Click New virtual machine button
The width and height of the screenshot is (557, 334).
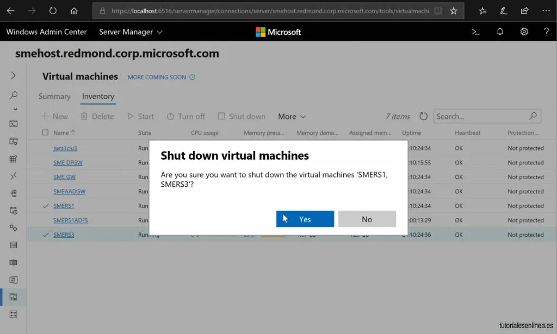coord(54,116)
